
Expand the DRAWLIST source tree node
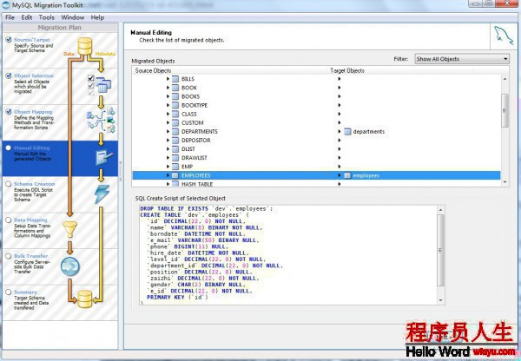pyautogui.click(x=168, y=158)
